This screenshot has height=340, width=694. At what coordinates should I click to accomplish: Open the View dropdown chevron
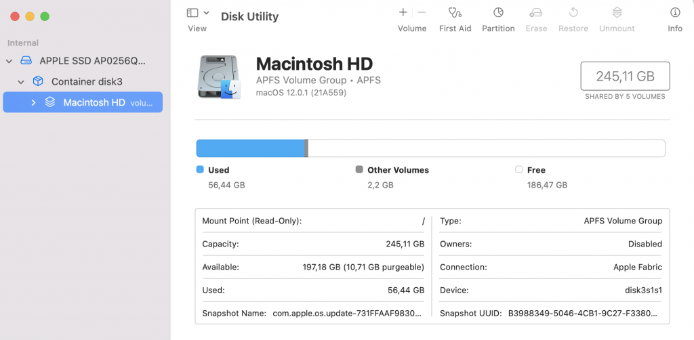click(x=206, y=13)
